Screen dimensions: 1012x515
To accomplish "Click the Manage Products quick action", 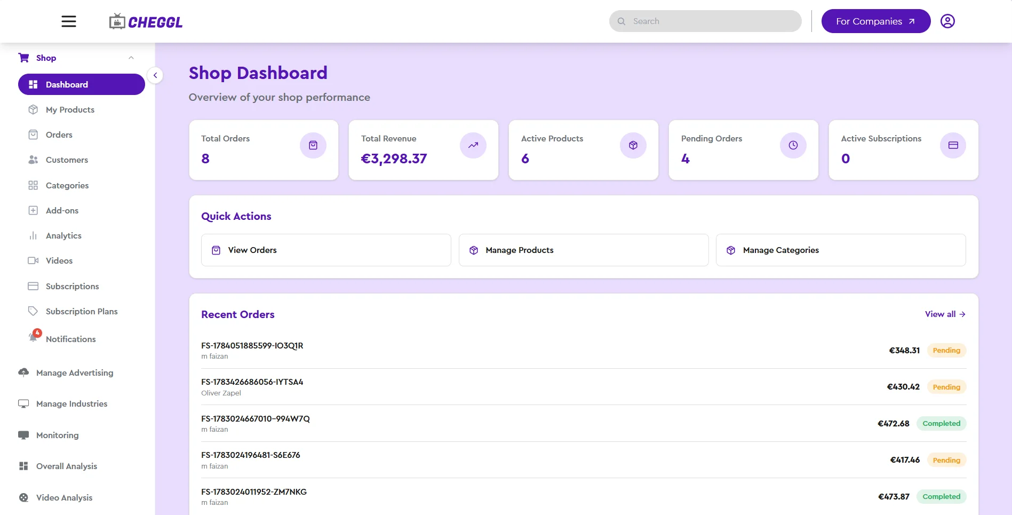I will pyautogui.click(x=584, y=250).
